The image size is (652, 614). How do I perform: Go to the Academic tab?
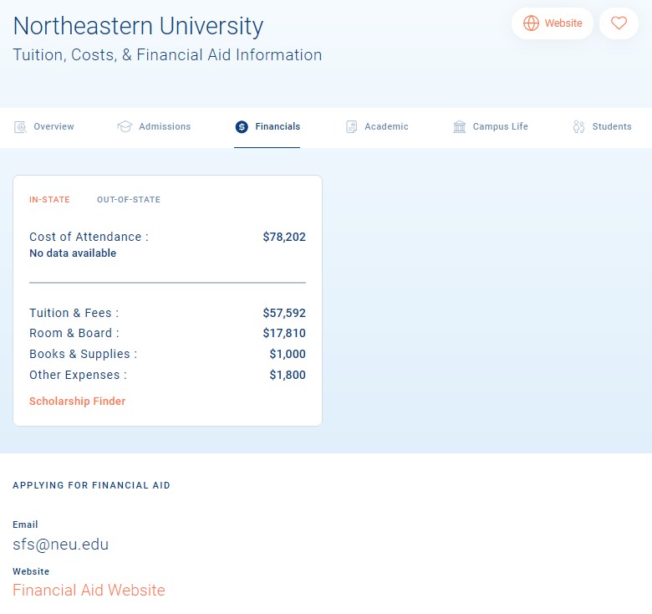pos(377,126)
